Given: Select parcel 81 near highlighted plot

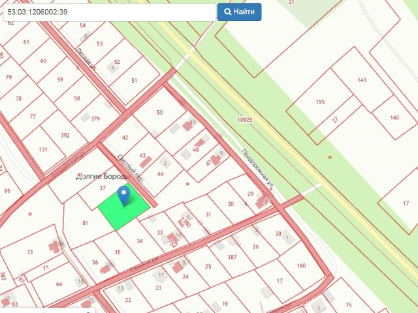Looking at the screenshot, I should click(85, 223).
